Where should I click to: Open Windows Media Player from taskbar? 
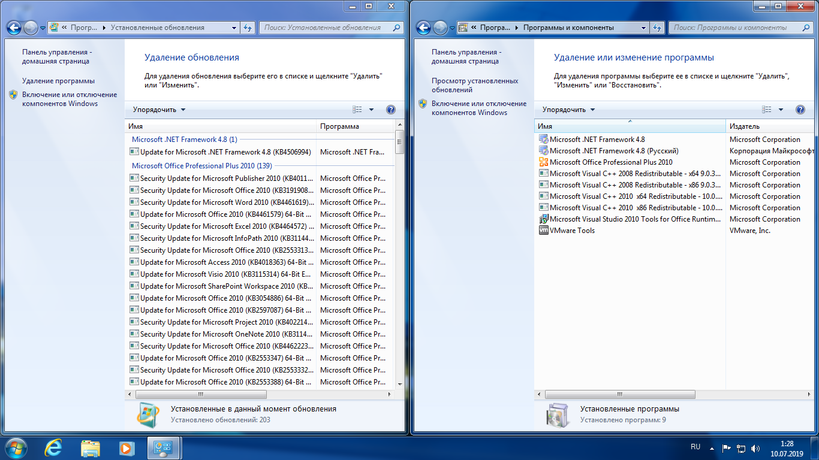coord(126,448)
